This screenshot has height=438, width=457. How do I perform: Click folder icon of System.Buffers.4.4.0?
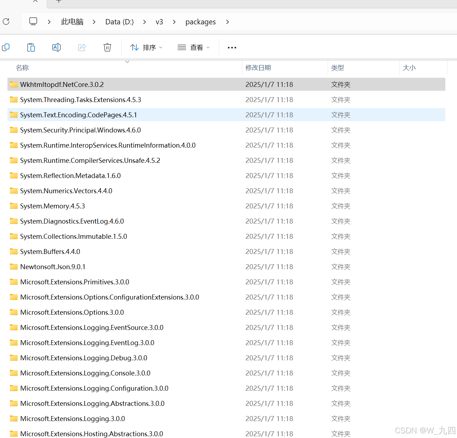click(x=14, y=251)
